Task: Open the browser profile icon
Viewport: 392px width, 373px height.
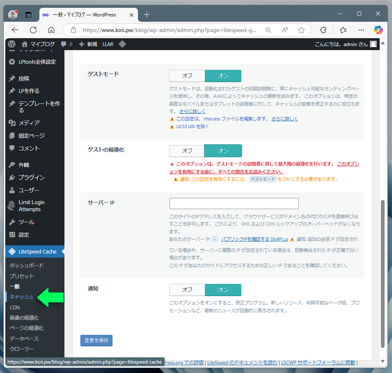Action: click(x=13, y=14)
